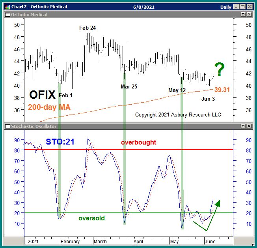Click the Jun 3 low annotation
The image size is (257, 248).
click(208, 99)
